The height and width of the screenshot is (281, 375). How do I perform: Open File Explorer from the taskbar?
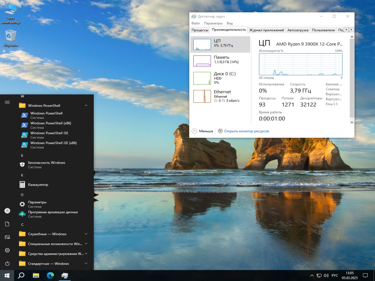pyautogui.click(x=36, y=275)
